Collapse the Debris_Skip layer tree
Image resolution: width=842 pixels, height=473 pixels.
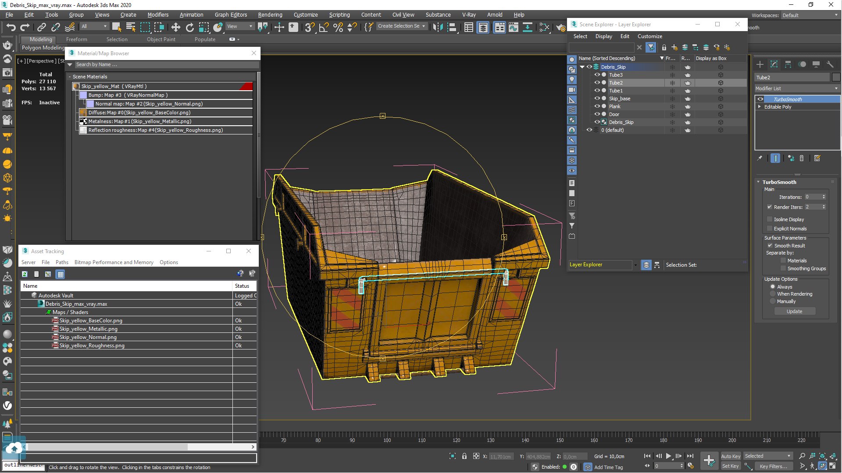point(582,67)
